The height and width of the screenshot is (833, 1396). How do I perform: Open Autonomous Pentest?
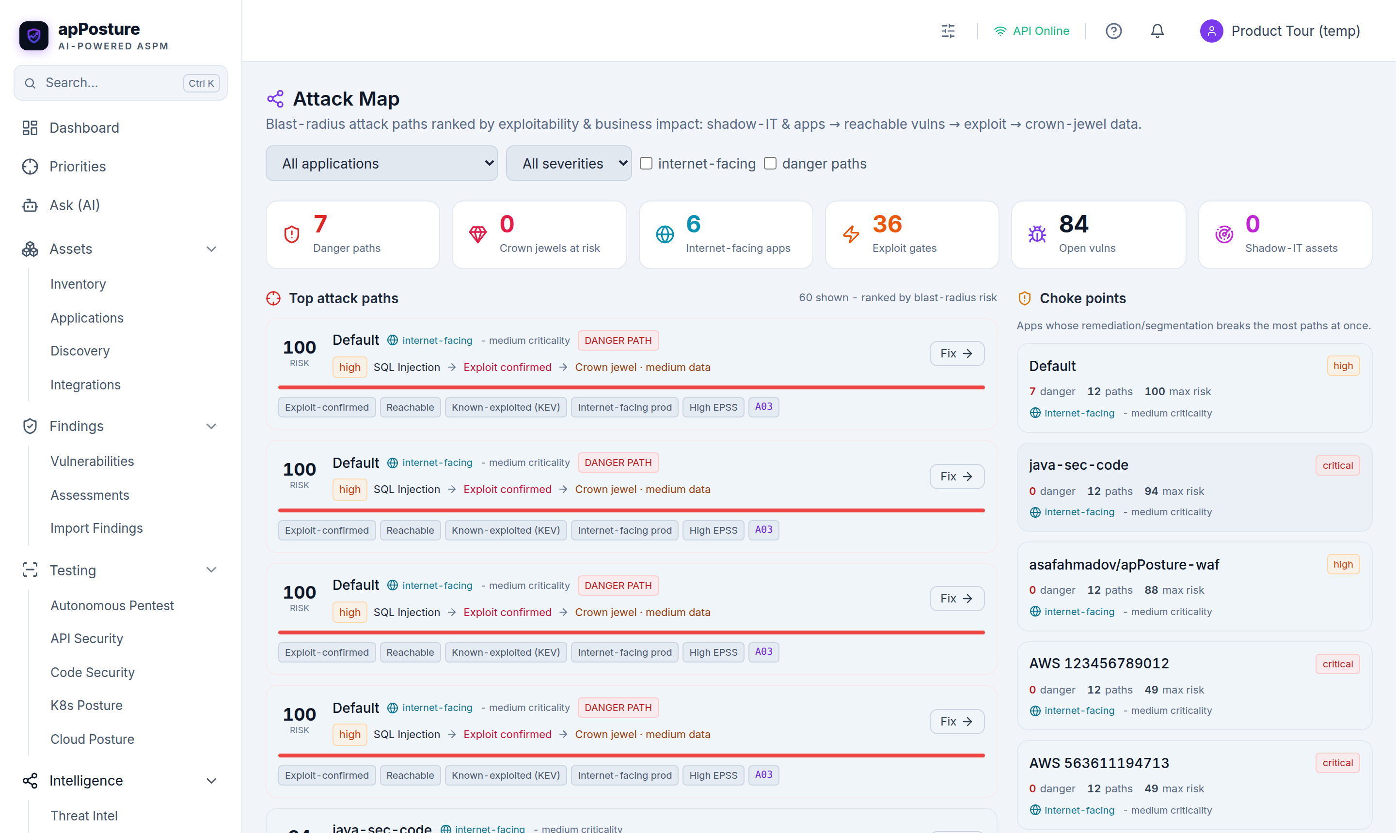click(112, 606)
